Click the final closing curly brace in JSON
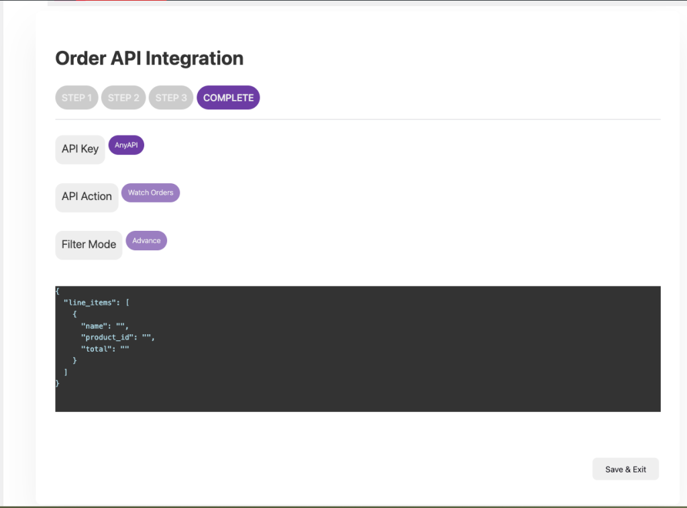The image size is (687, 508). coord(58,383)
